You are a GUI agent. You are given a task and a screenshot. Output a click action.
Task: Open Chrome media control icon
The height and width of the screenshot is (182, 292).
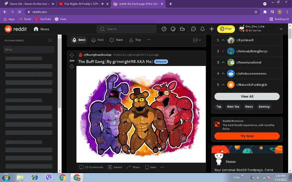coord(272,12)
